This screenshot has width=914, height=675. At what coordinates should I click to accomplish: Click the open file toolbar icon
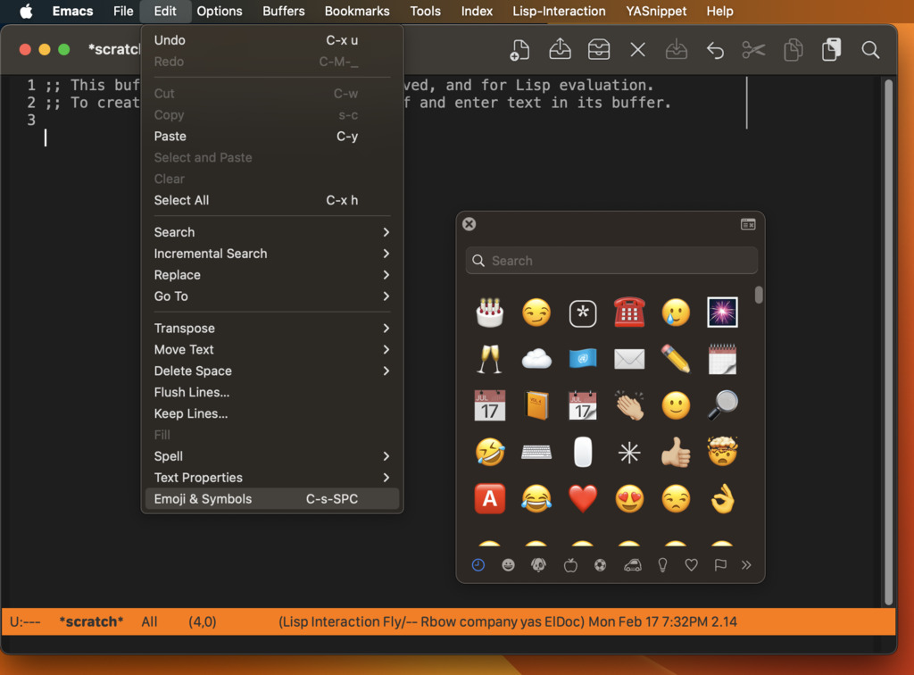point(560,49)
